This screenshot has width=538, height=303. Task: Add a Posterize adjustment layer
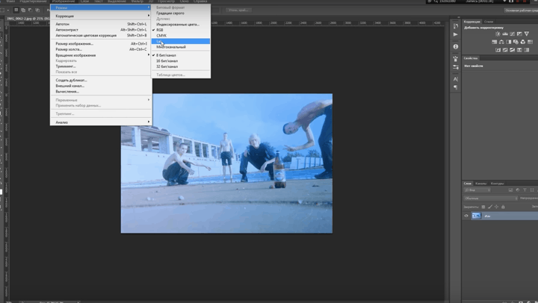[x=505, y=50]
